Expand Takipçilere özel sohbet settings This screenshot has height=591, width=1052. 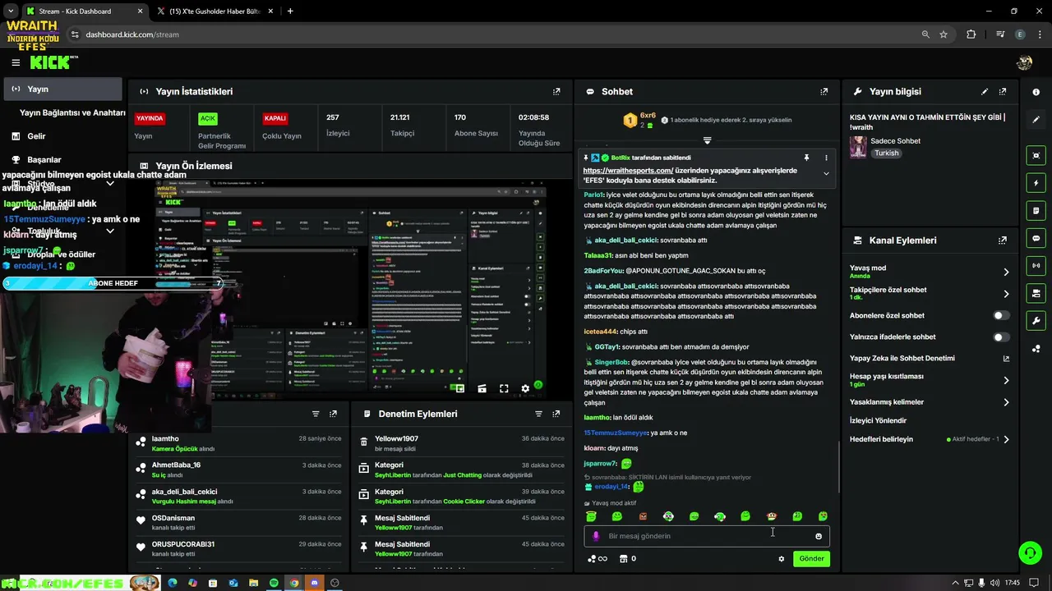point(1006,293)
